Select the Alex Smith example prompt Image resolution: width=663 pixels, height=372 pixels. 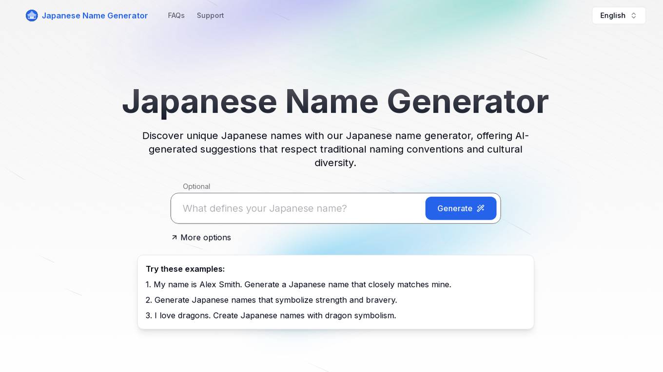(x=298, y=284)
